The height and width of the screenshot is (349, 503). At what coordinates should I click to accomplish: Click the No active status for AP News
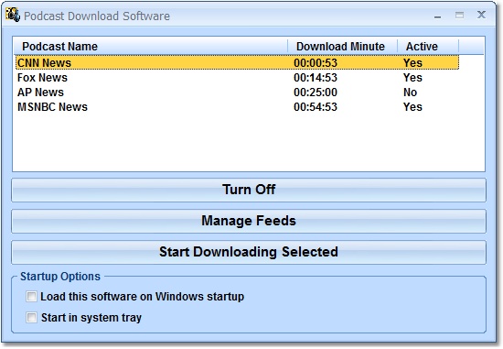[x=410, y=93]
